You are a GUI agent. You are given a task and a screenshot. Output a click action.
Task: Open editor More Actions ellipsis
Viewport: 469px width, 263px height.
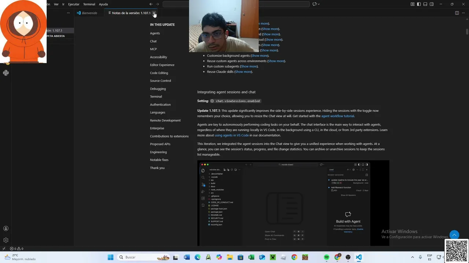[x=464, y=13]
